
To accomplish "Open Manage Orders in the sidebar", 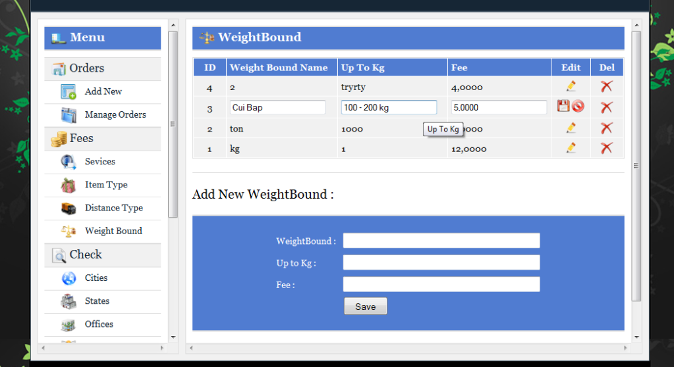I will coord(115,115).
